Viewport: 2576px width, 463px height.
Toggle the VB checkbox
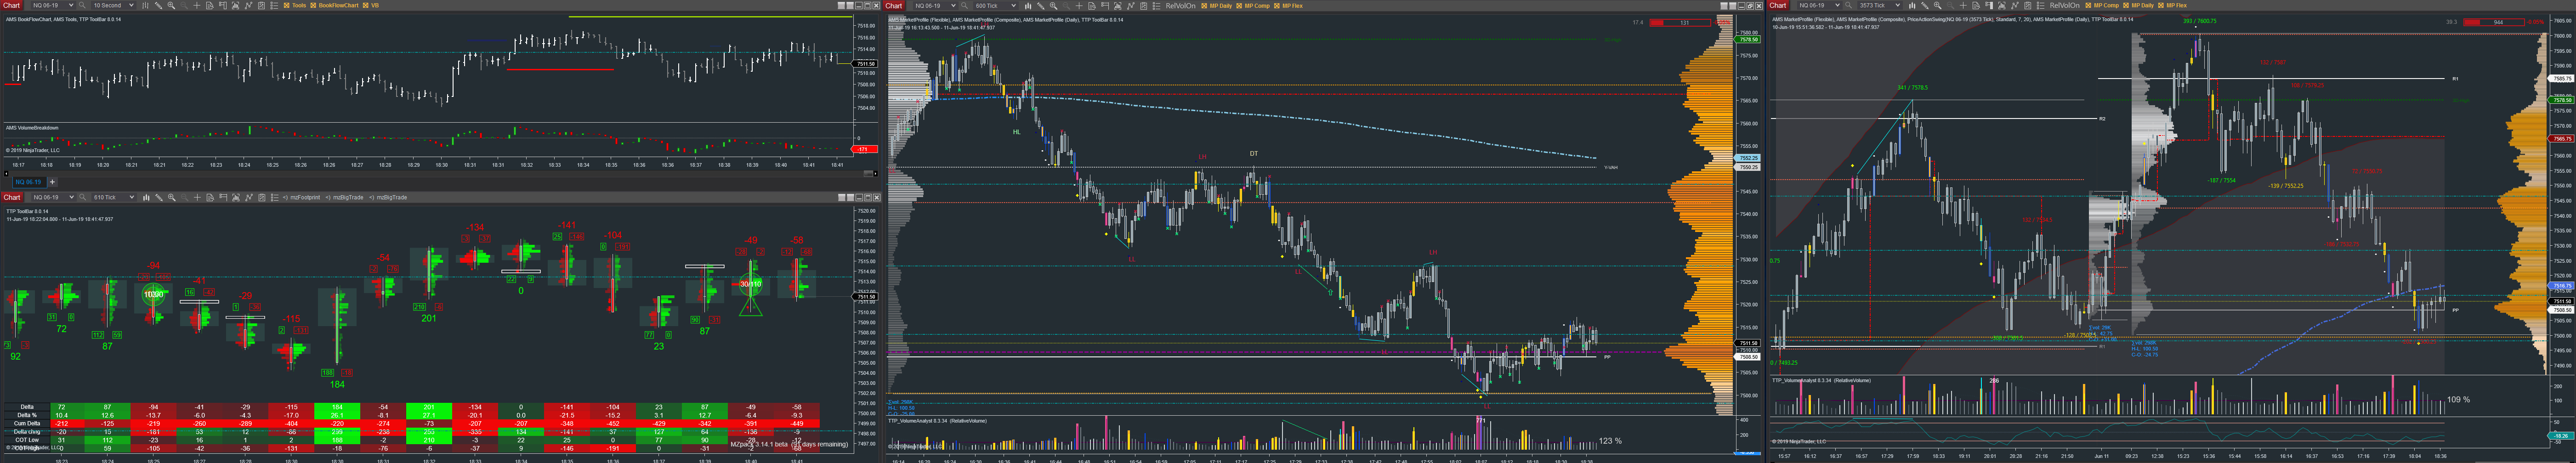[x=366, y=5]
